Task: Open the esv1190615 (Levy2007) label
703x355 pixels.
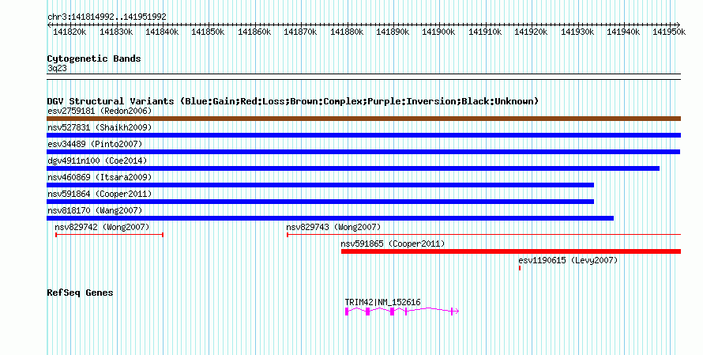Action: coord(568,260)
